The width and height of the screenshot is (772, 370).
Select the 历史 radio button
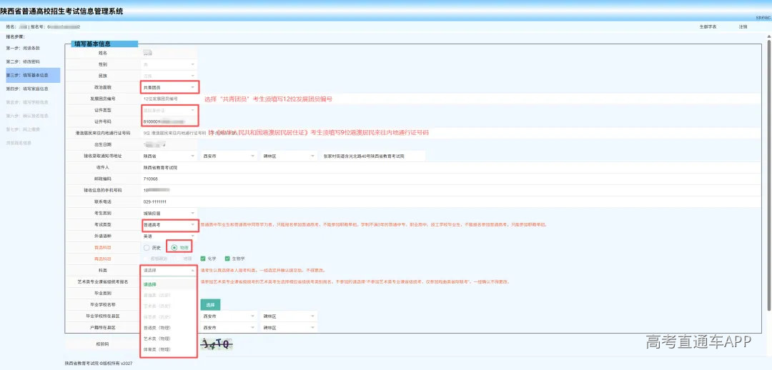147,247
